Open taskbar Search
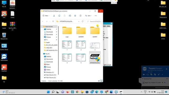 click(x=53, y=92)
